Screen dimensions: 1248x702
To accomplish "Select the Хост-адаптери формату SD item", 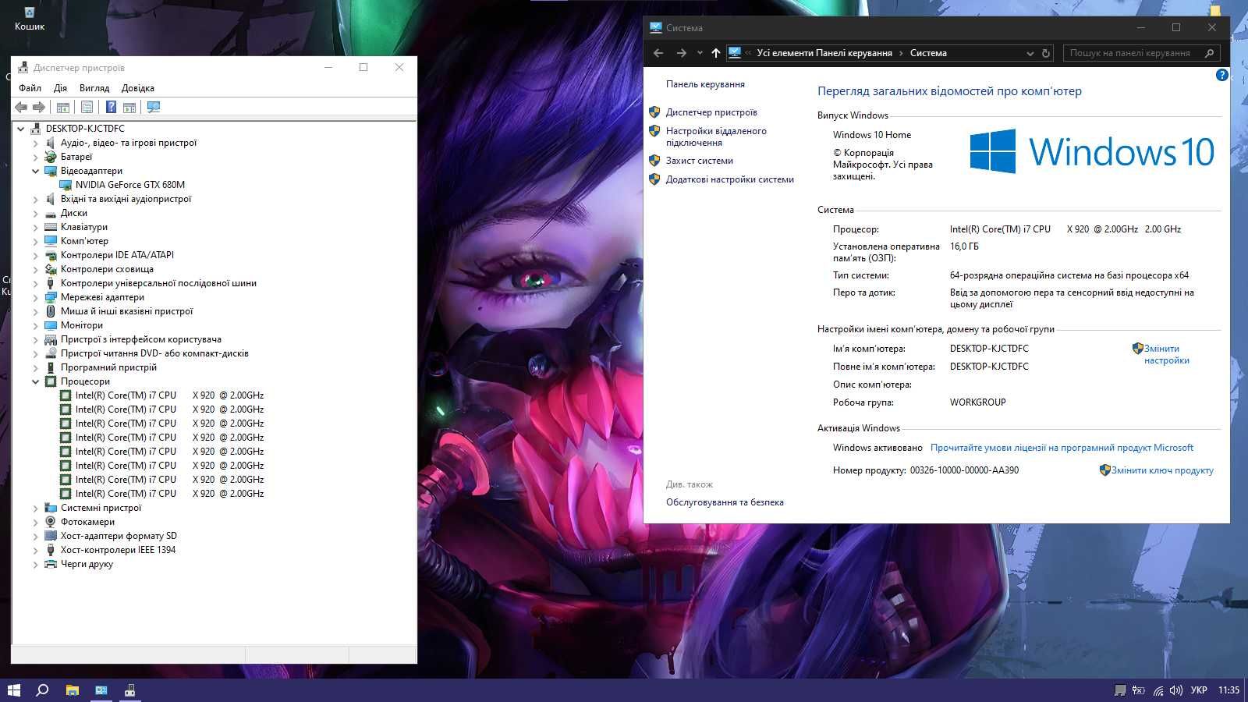I will click(x=119, y=536).
